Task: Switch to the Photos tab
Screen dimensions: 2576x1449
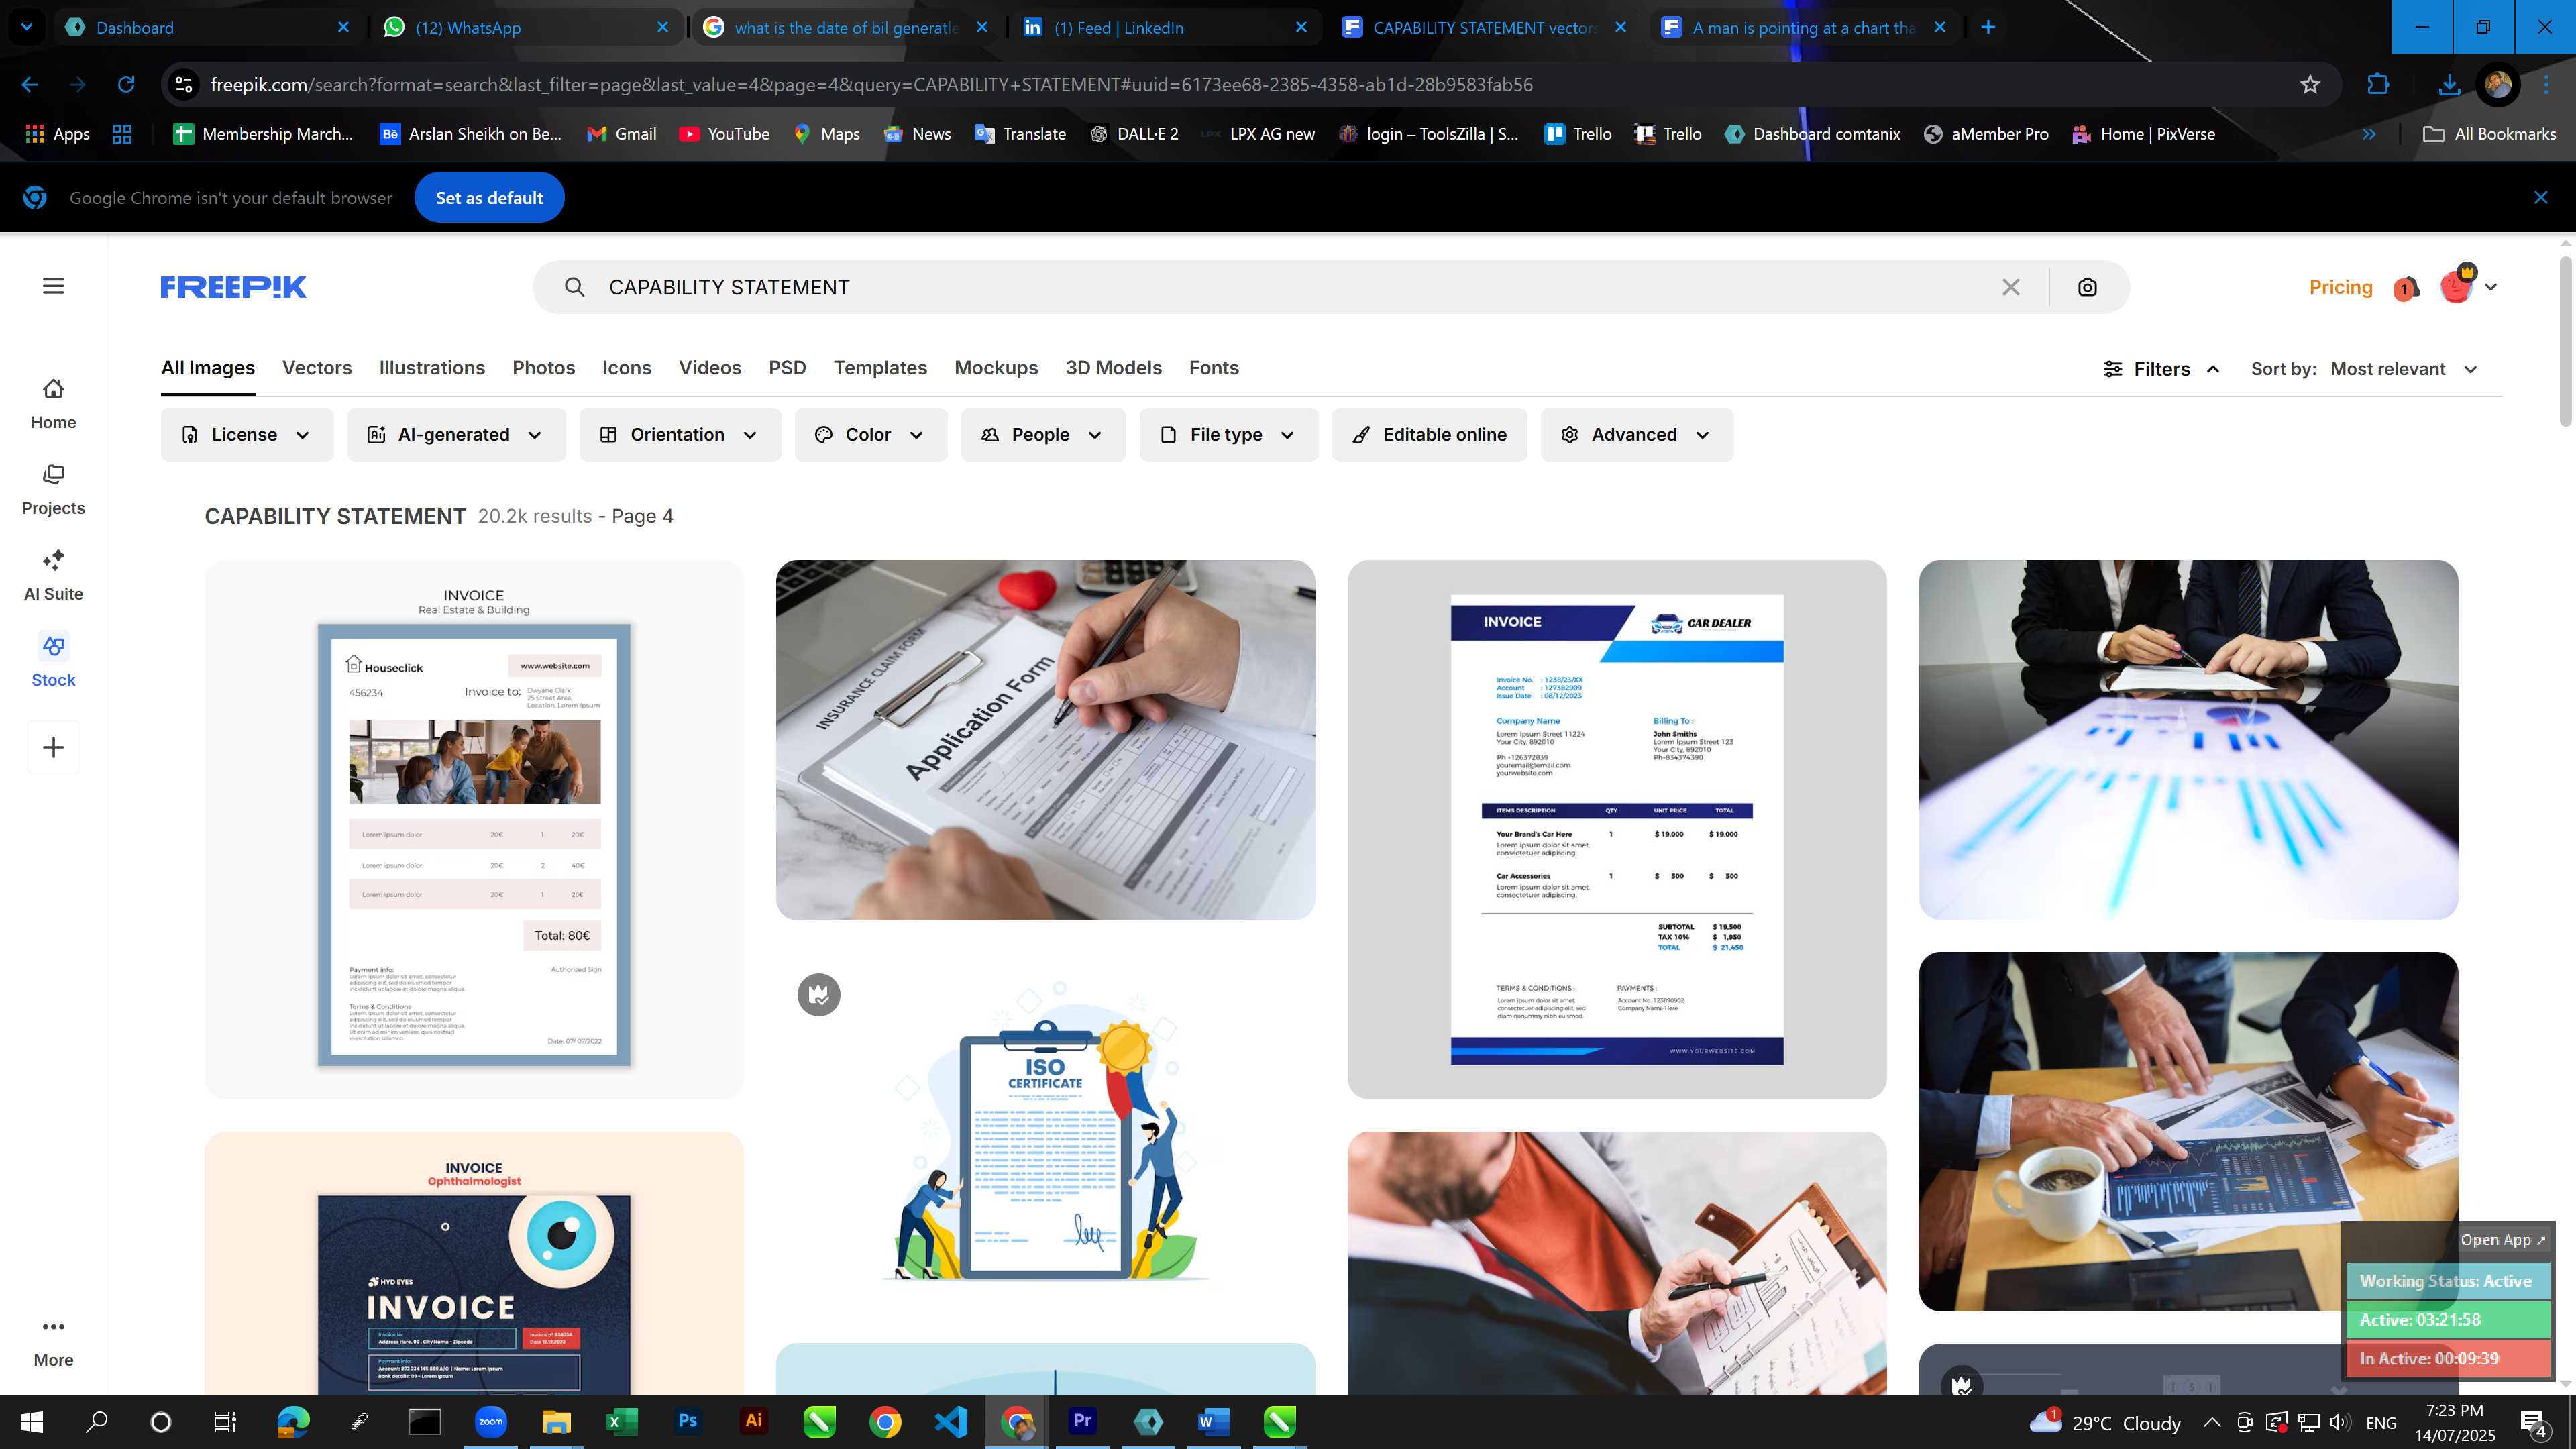Action: point(544,368)
